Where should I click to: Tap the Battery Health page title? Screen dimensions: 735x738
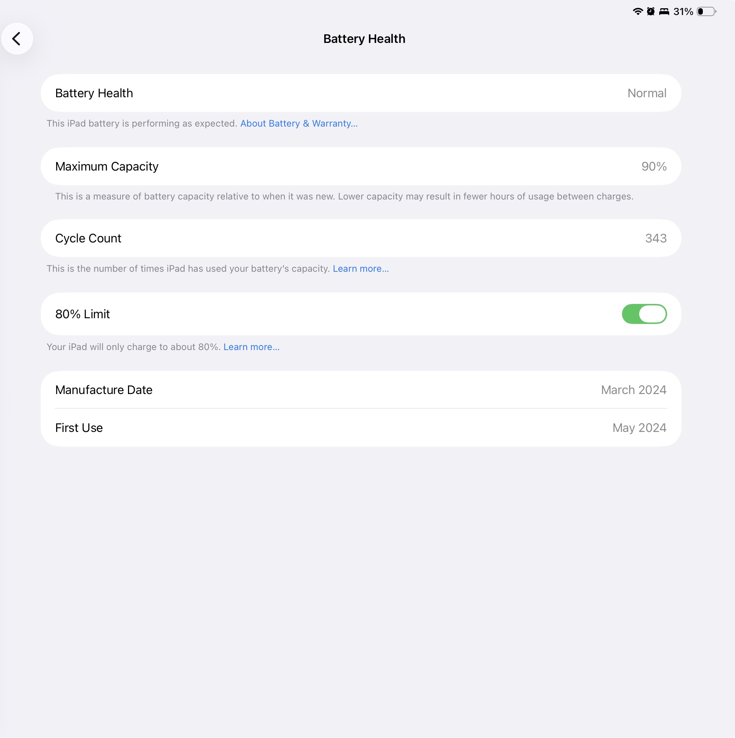click(364, 39)
